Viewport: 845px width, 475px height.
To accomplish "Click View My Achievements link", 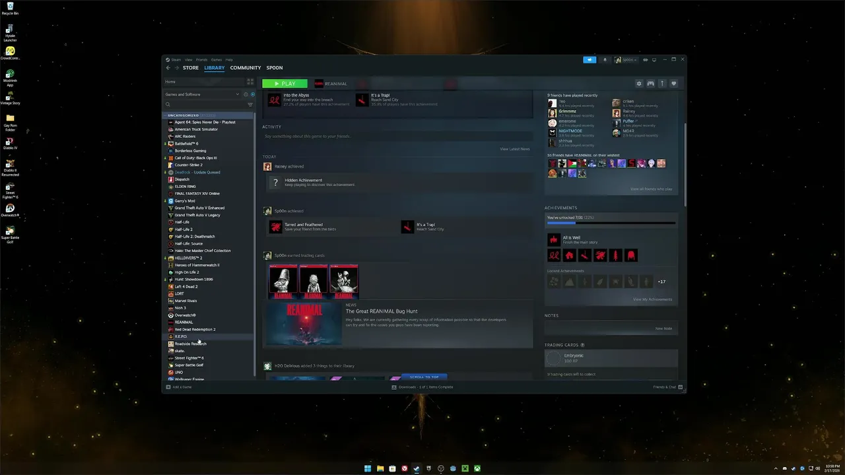I will [652, 300].
